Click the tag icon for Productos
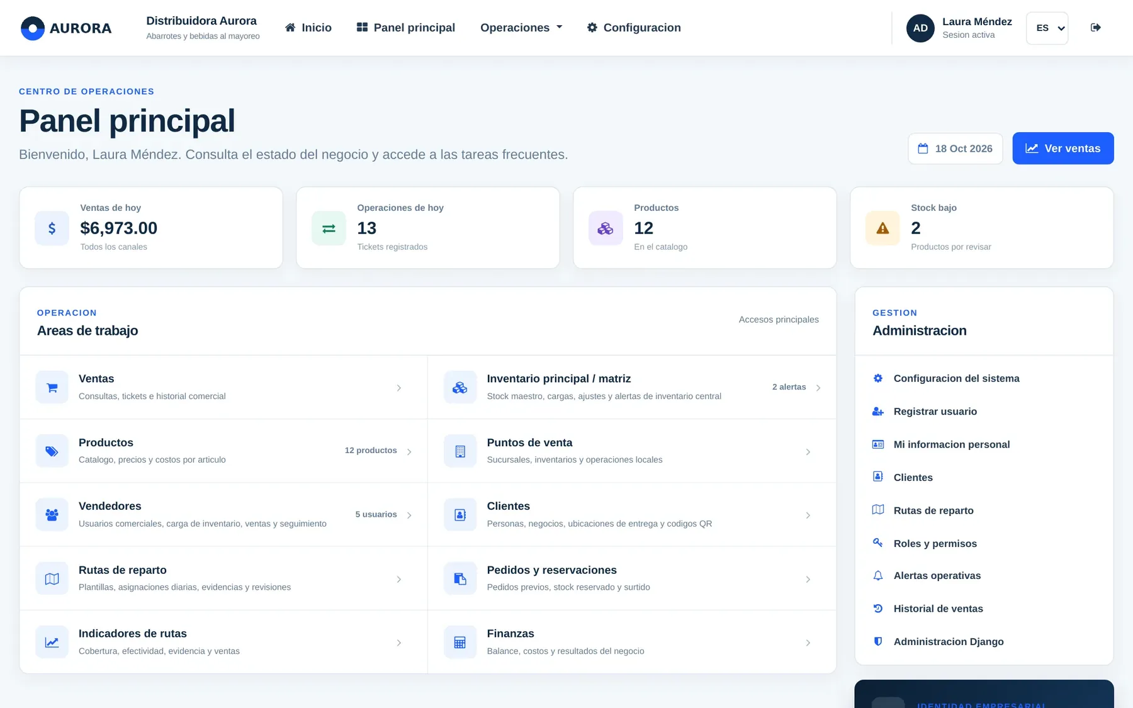 tap(52, 451)
